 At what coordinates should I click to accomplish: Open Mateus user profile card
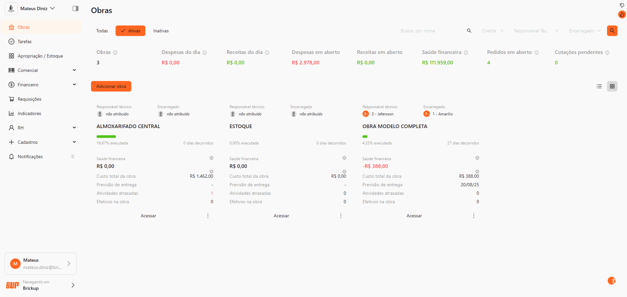tap(41, 264)
